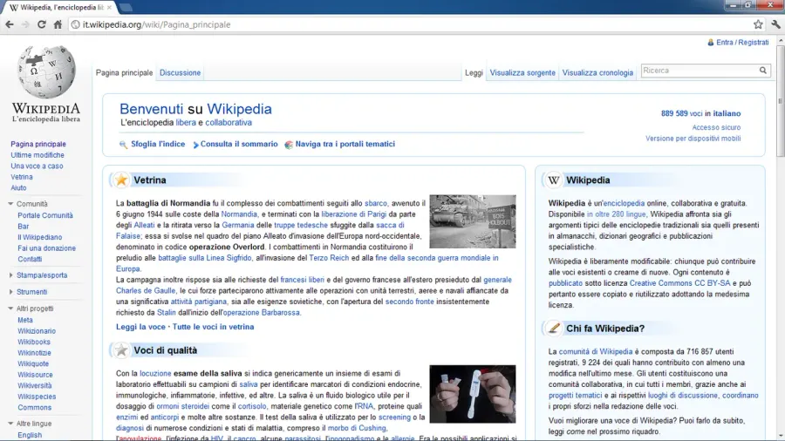785x441 pixels.
Task: Open Ultime modifiche in sidebar
Action: coord(38,155)
